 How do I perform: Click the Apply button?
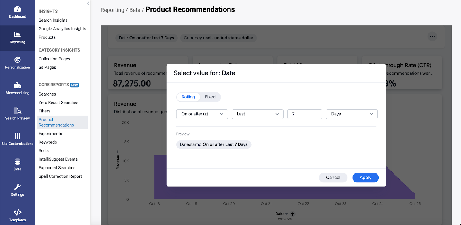tap(365, 178)
